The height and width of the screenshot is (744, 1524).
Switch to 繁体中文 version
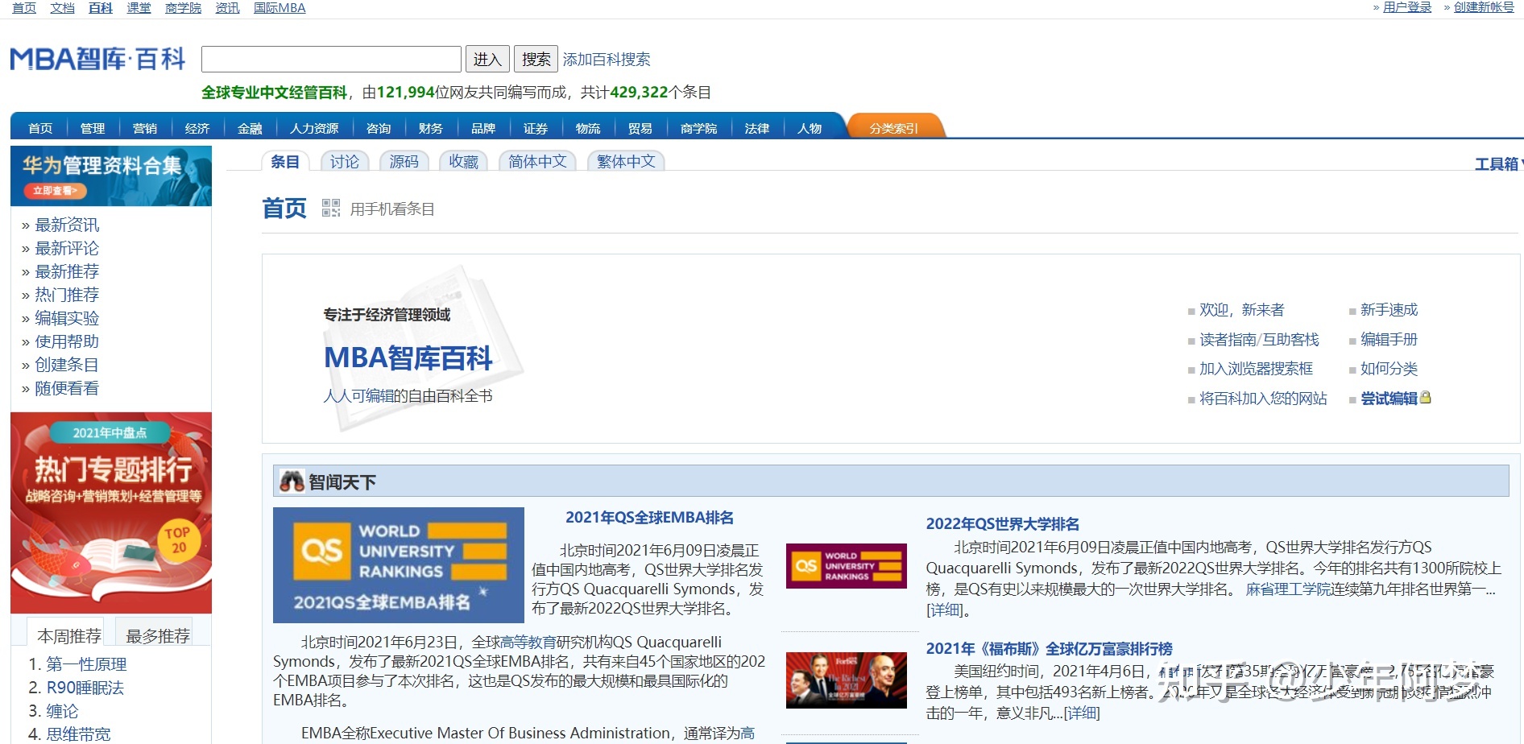click(x=626, y=162)
